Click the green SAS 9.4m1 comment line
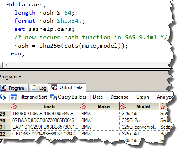The image size is (183, 154). click(x=91, y=37)
